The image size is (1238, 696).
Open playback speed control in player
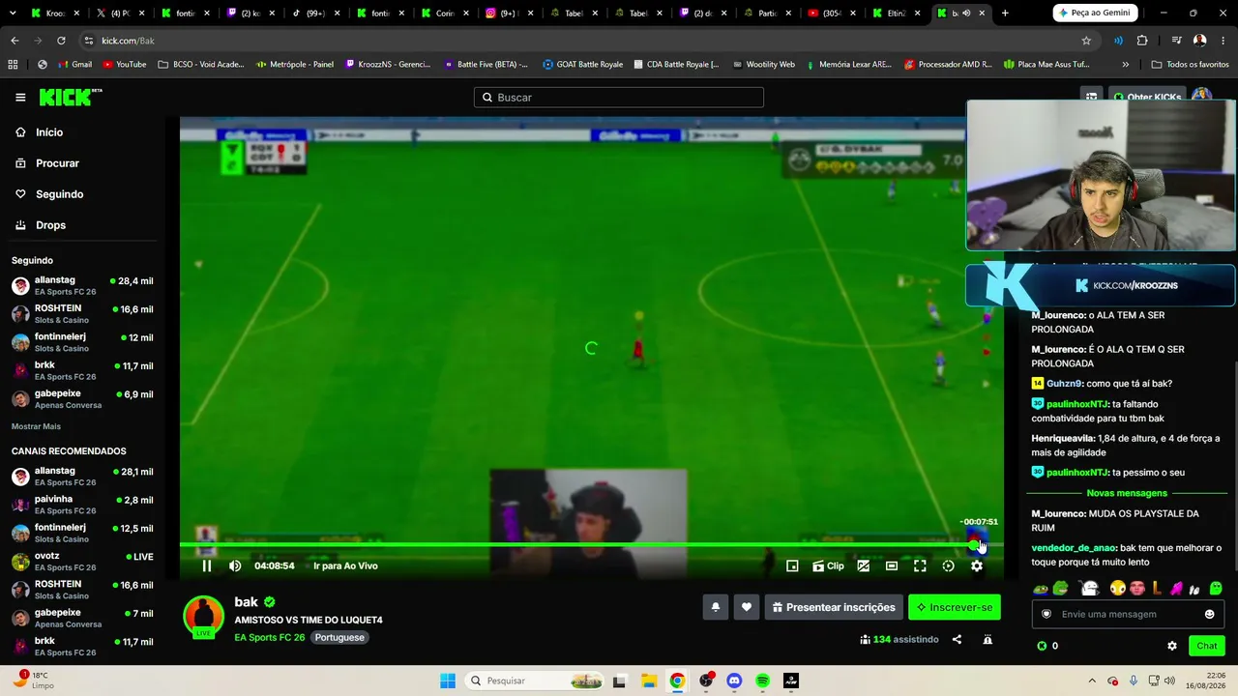[948, 566]
